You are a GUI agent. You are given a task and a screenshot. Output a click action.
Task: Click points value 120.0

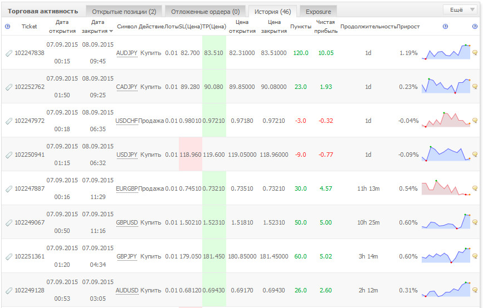coord(301,53)
